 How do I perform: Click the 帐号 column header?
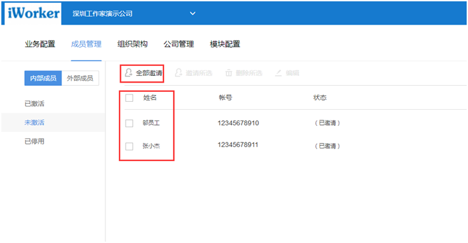coord(226,98)
